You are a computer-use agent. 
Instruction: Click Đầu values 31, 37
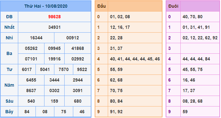116,48
